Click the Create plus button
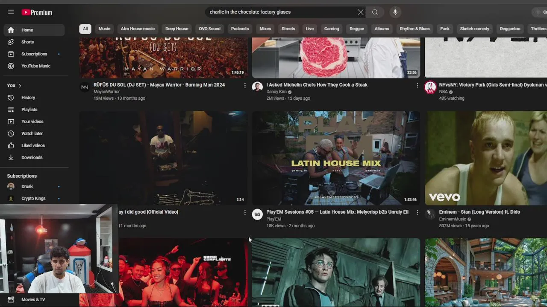This screenshot has height=307, width=547. coord(539,12)
